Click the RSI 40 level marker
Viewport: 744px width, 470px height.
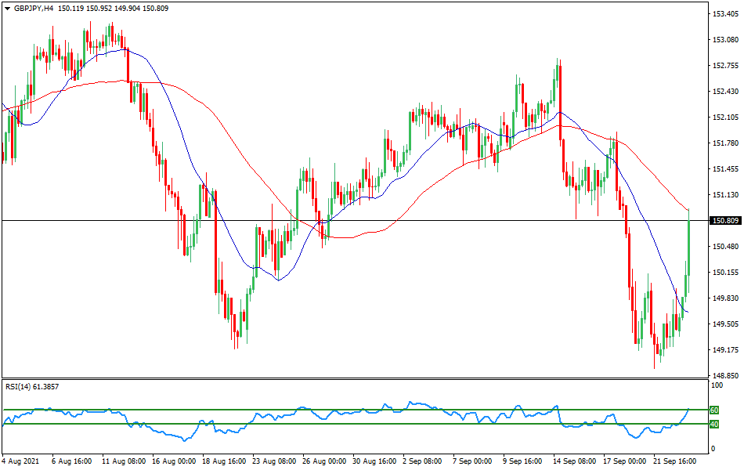[x=713, y=424]
